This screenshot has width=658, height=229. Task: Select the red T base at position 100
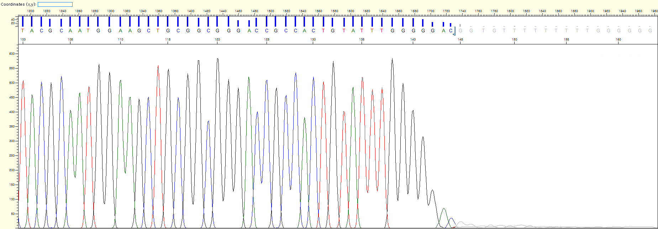pyautogui.click(x=23, y=31)
